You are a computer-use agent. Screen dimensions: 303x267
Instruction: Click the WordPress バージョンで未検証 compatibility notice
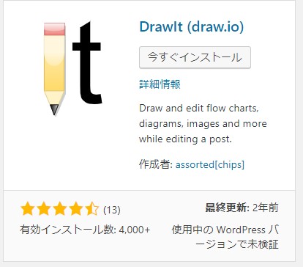[x=225, y=237]
